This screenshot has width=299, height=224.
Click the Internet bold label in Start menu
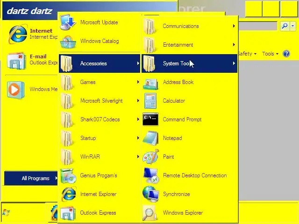(x=41, y=31)
